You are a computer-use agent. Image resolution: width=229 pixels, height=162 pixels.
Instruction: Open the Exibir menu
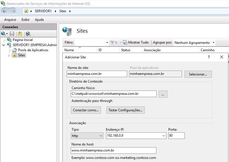coord(26,20)
